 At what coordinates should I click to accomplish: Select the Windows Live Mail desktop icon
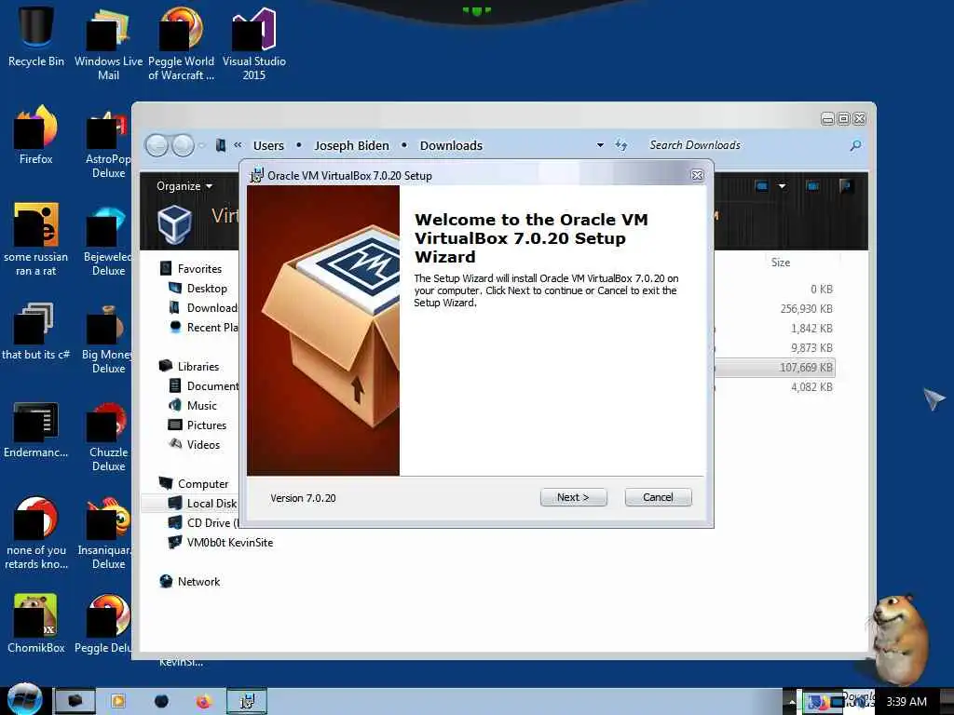click(108, 44)
